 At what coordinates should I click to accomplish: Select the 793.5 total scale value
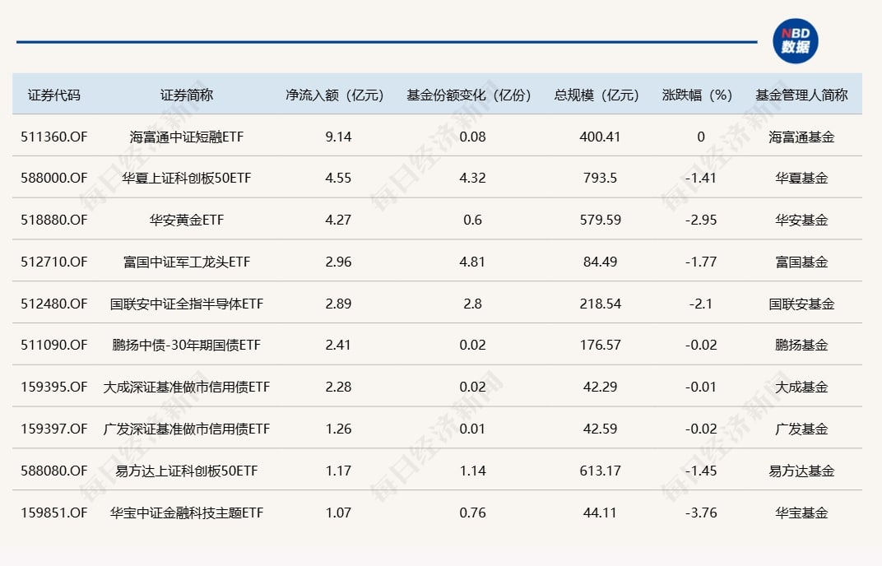pos(601,178)
